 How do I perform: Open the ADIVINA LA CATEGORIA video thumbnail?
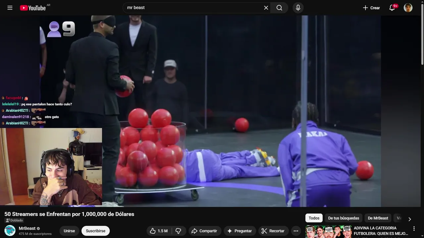click(x=328, y=232)
